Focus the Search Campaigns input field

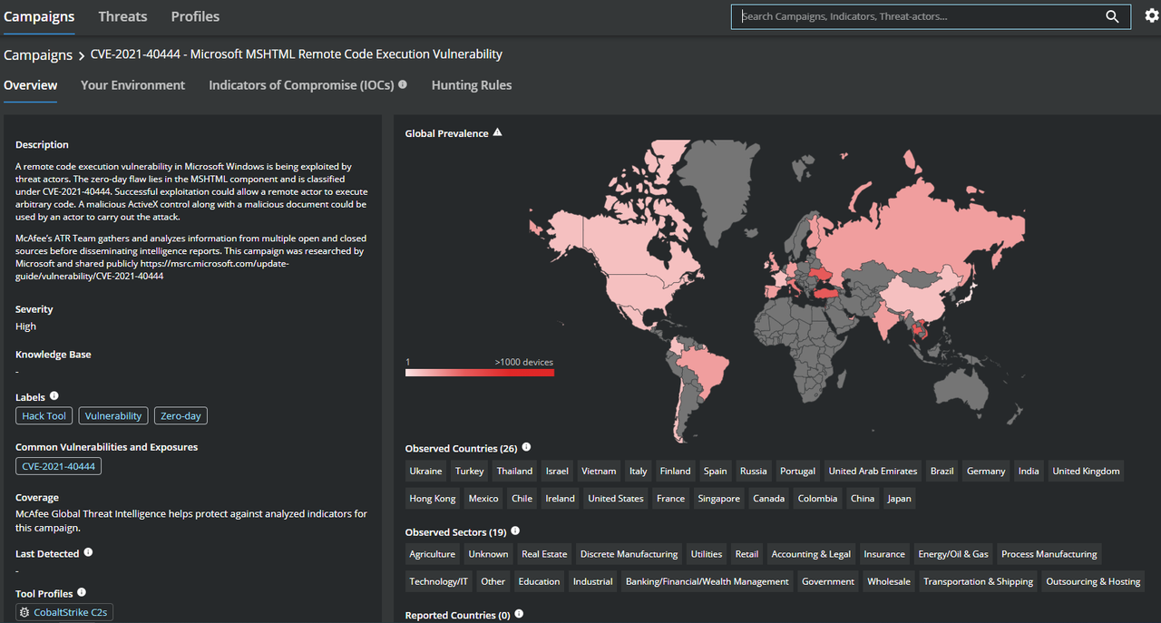click(920, 16)
